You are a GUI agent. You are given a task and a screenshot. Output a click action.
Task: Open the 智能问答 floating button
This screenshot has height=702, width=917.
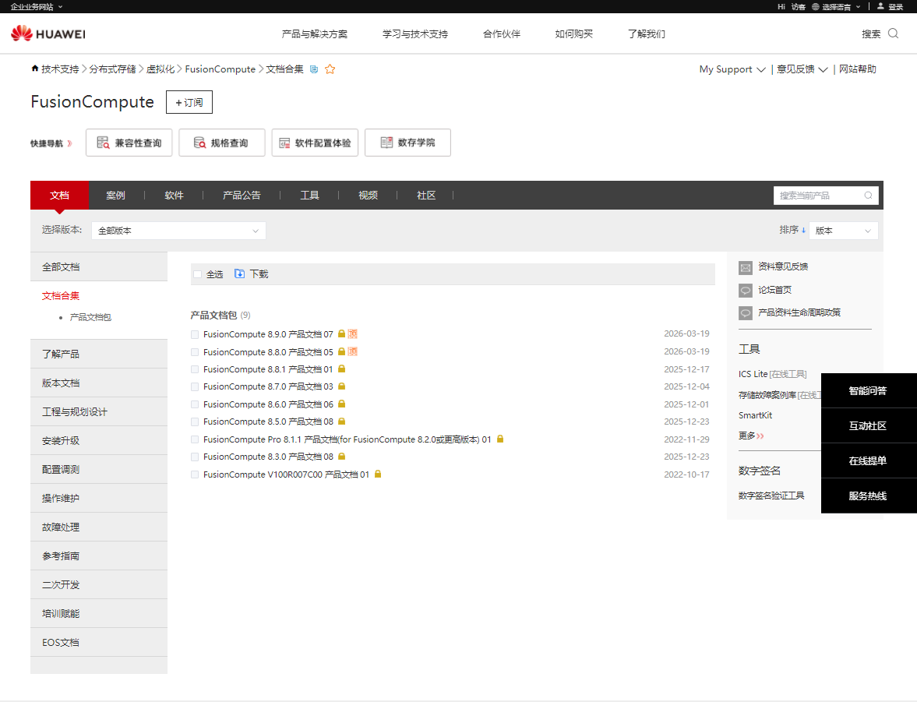point(869,391)
